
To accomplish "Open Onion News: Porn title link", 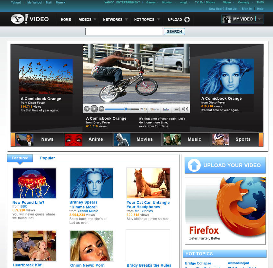I will (87, 265).
